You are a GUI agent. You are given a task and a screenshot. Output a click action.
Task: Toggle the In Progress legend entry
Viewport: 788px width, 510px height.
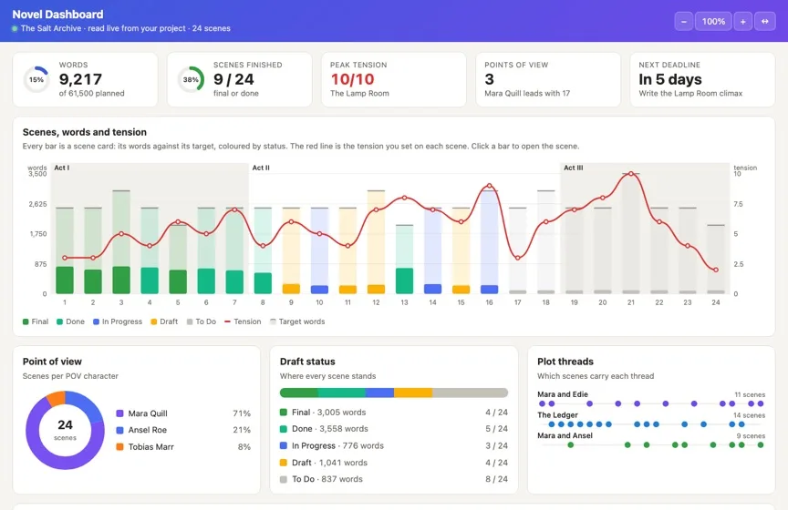118,321
